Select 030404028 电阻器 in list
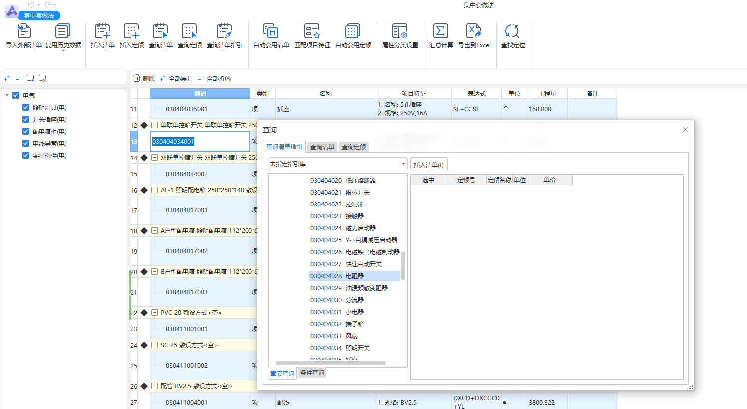The width and height of the screenshot is (747, 409). click(354, 276)
